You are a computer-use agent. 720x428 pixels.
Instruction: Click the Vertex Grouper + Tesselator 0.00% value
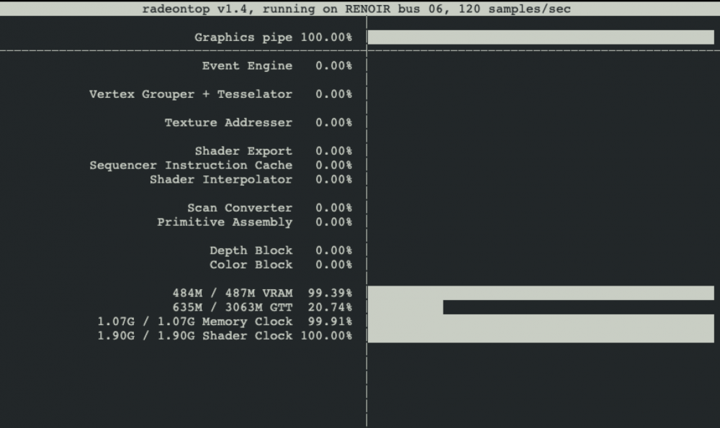click(x=334, y=94)
